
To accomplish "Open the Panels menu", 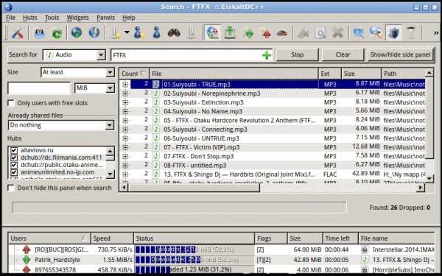I will click(x=105, y=18).
